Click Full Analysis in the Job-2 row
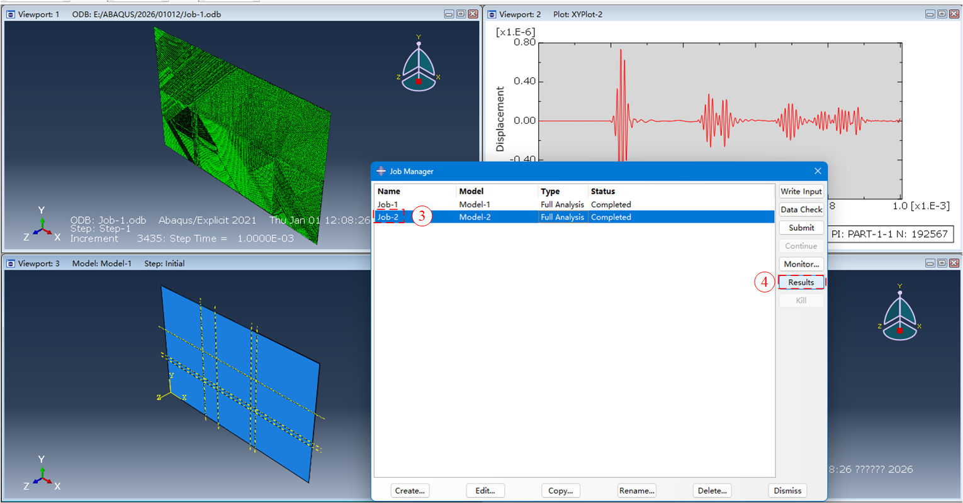The width and height of the screenshot is (963, 503). pos(562,217)
